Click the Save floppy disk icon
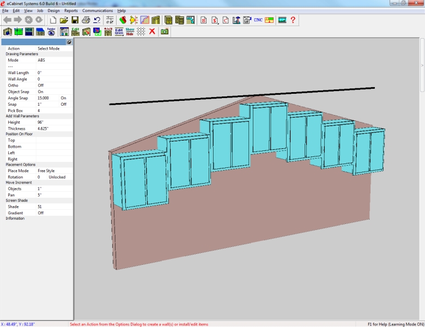Viewport: 425px width, 327px height. (75, 20)
